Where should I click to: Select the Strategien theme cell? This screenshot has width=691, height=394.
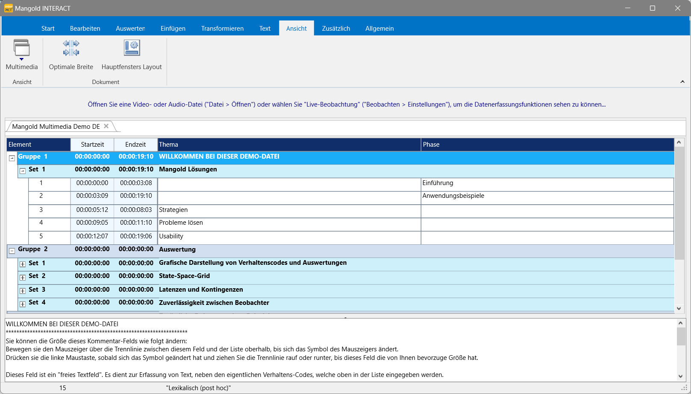(x=289, y=211)
